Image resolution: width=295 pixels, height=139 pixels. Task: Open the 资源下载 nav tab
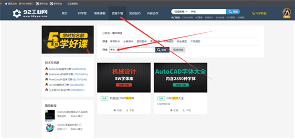[x=118, y=13]
